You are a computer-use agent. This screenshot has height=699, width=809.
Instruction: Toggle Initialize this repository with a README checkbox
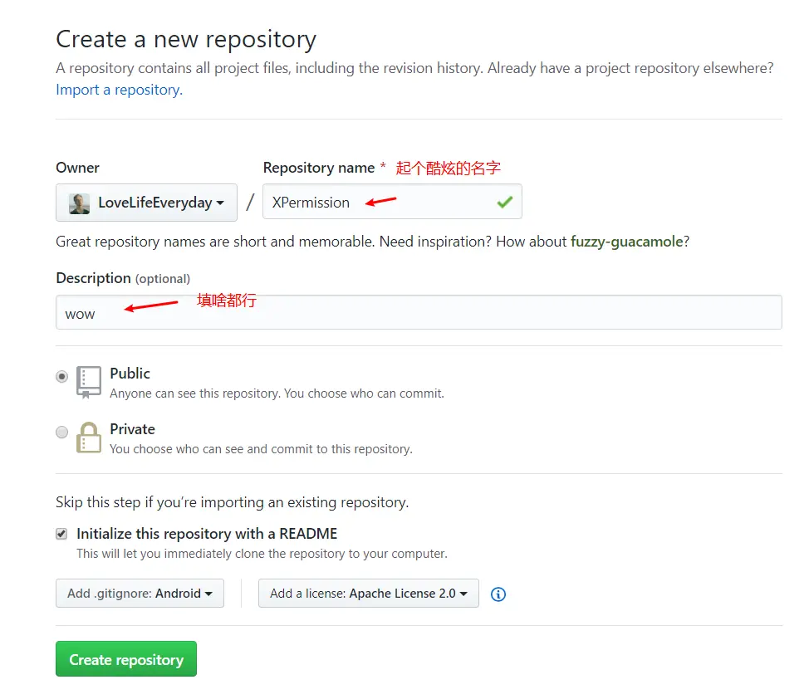point(61,534)
